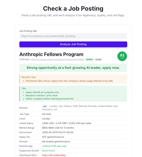
Task: Click the created 5136 days ago text
Action: tap(54, 146)
